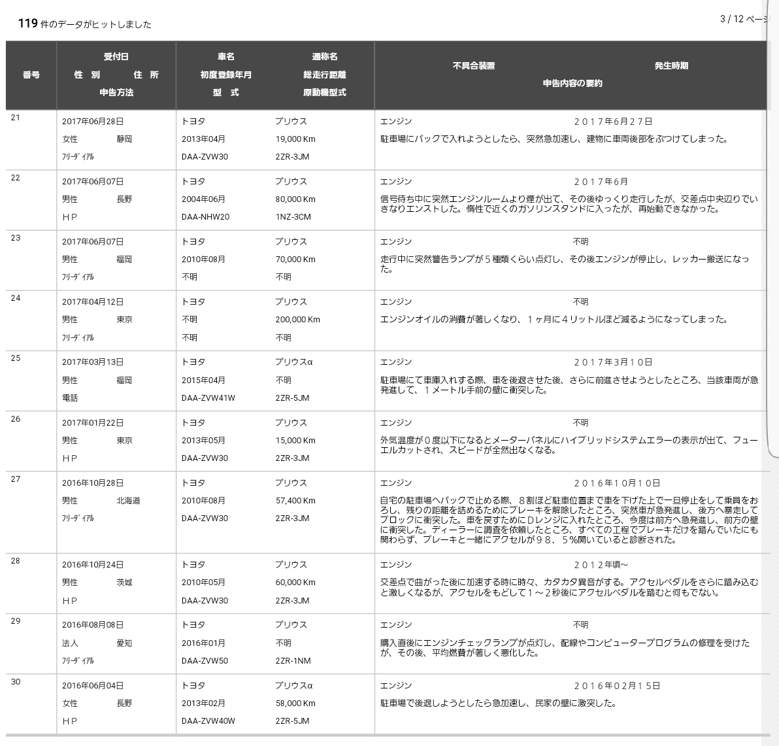The image size is (779, 746).
Task: Click the '申告内容の要約' header label
Action: pos(572,84)
